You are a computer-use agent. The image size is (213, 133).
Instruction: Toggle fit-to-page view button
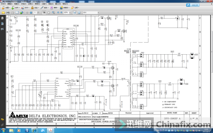tap(79, 13)
